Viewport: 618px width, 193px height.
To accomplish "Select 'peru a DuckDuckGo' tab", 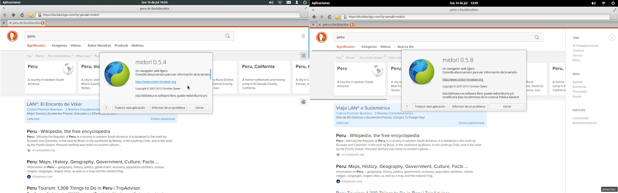I will 336,24.
